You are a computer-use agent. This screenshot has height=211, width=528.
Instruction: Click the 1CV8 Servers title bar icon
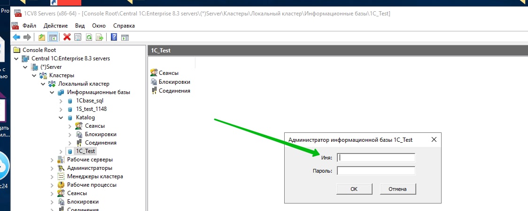click(x=17, y=14)
